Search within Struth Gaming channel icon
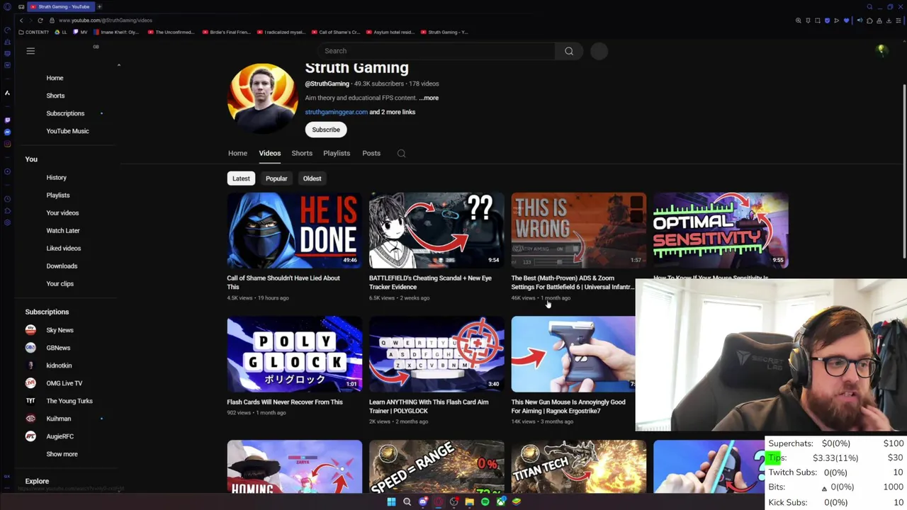Viewport: 907px width, 510px height. click(x=401, y=153)
